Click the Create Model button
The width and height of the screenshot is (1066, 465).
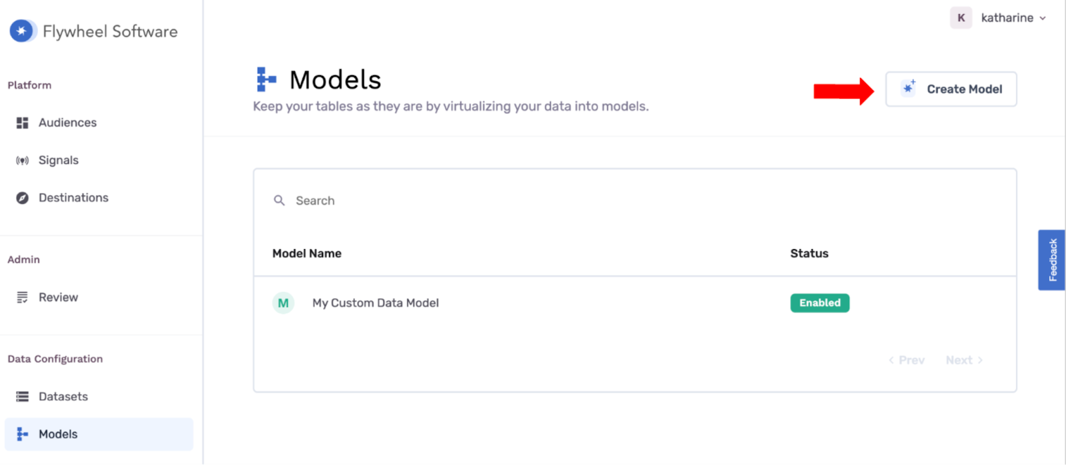point(951,89)
